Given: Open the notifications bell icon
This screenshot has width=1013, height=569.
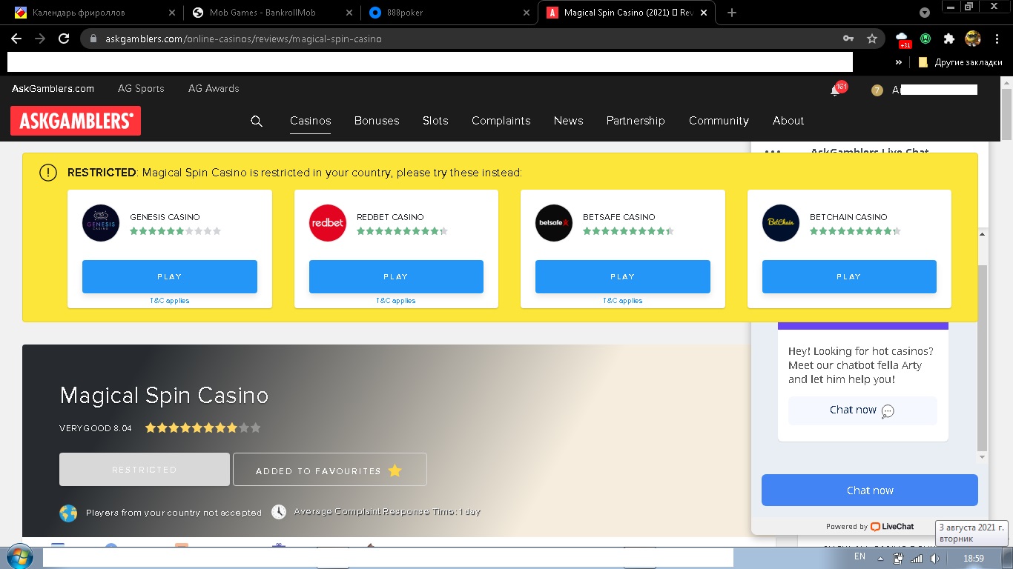Looking at the screenshot, I should click(x=835, y=90).
